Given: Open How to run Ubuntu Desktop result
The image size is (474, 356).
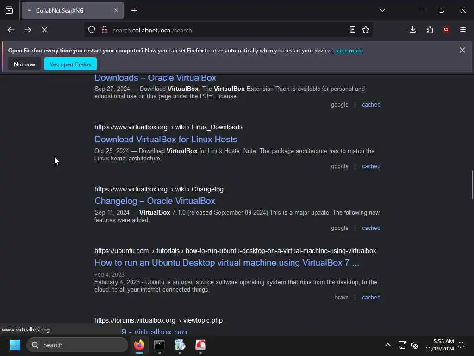Looking at the screenshot, I should pyautogui.click(x=227, y=263).
